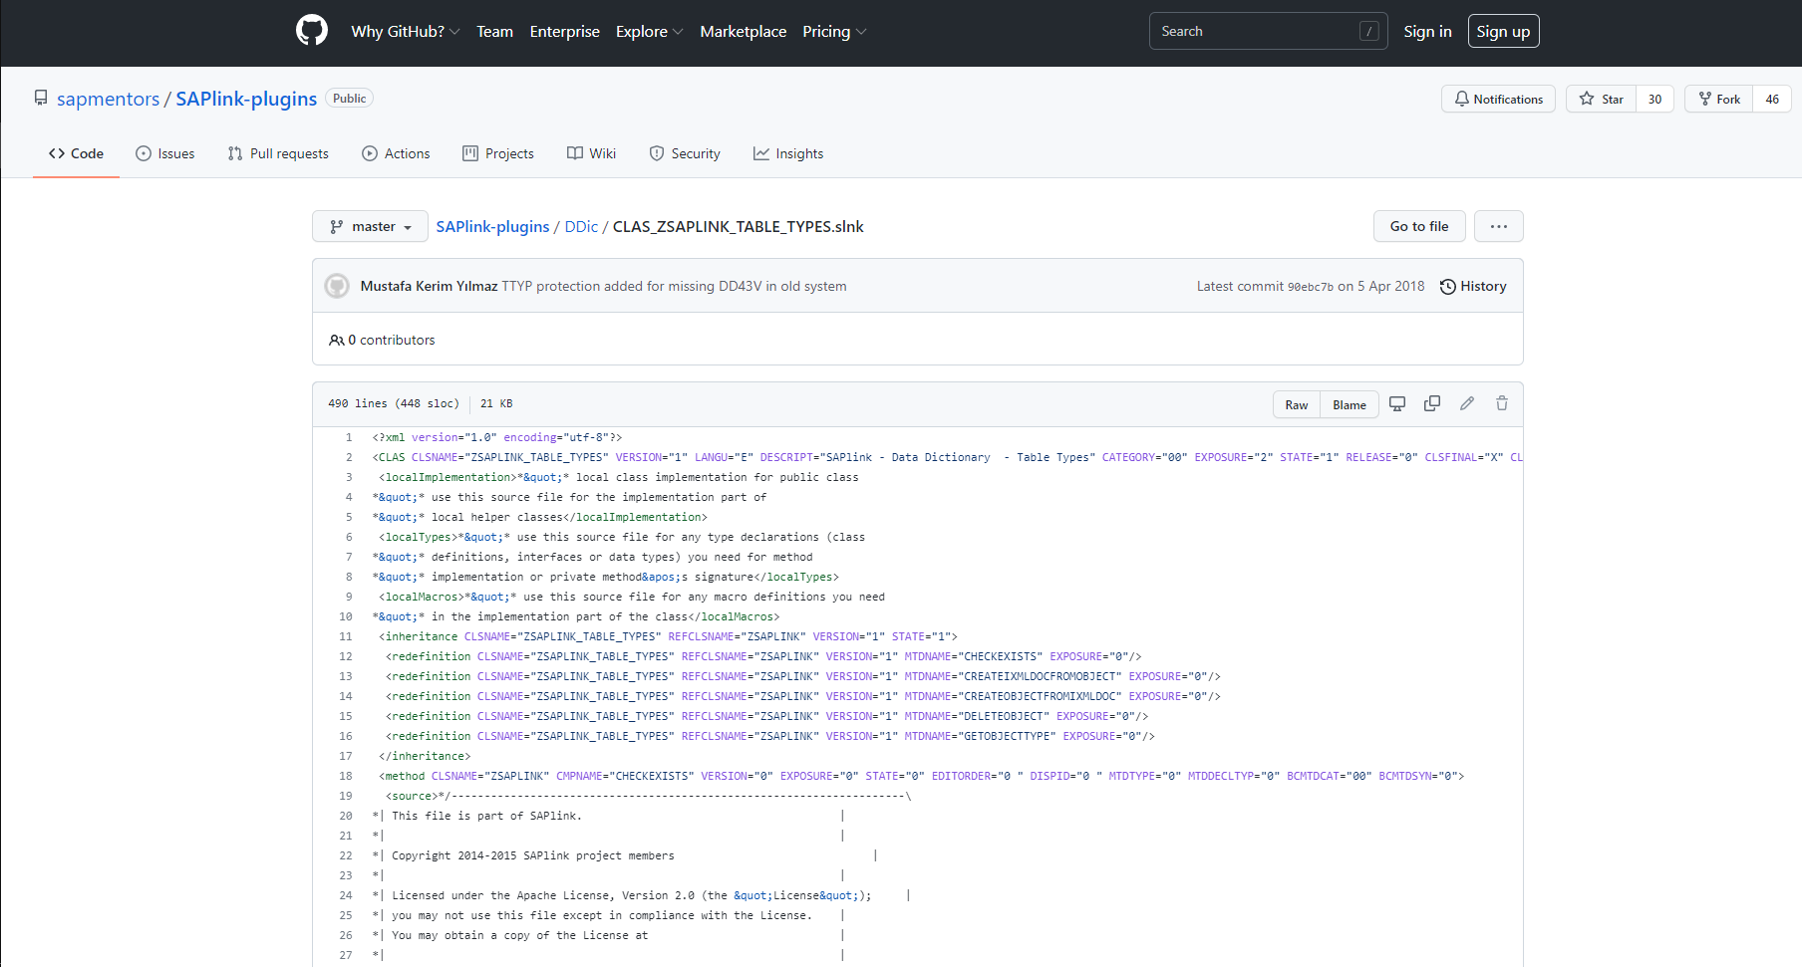Select line number 1
Viewport: 1802px width, 967px height.
[349, 437]
